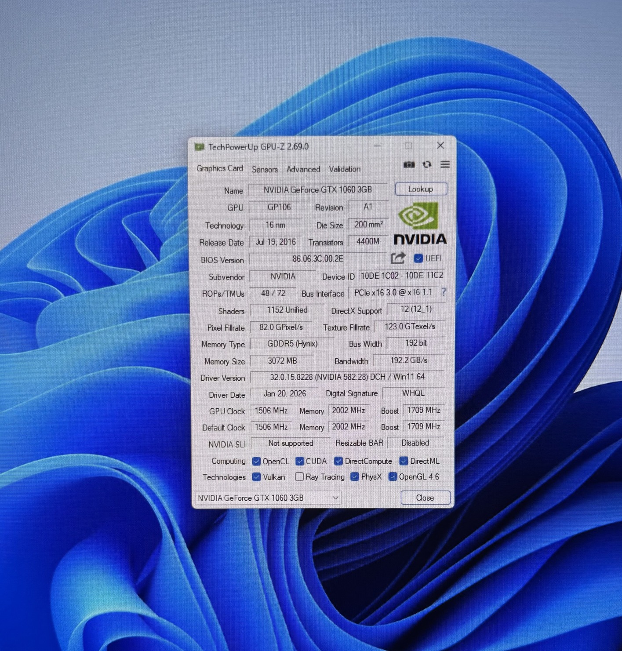The width and height of the screenshot is (622, 651).
Task: Click the Bus Interface question mark
Action: pos(444,292)
